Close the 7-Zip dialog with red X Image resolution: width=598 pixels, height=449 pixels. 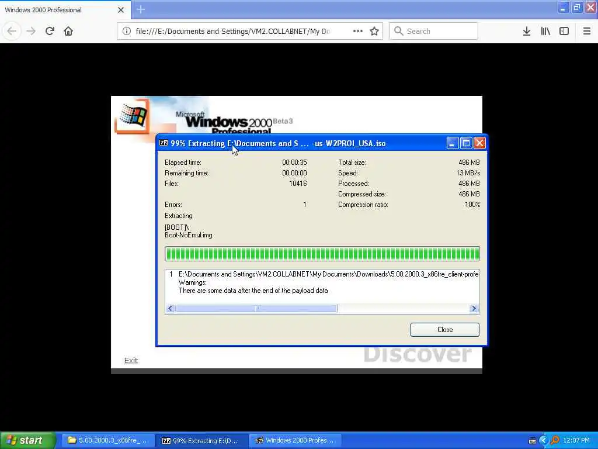pos(480,143)
